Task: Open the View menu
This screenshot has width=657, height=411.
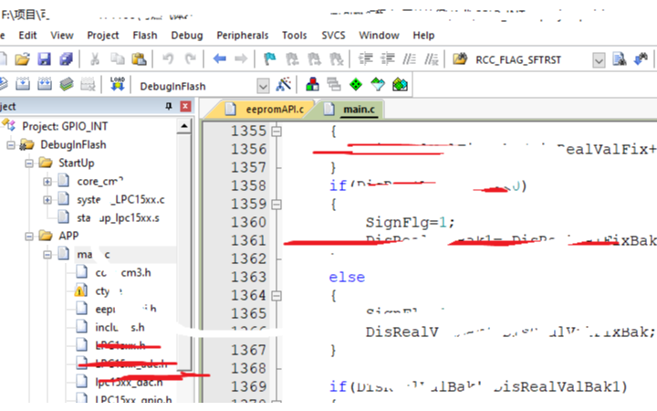Action: tap(62, 36)
